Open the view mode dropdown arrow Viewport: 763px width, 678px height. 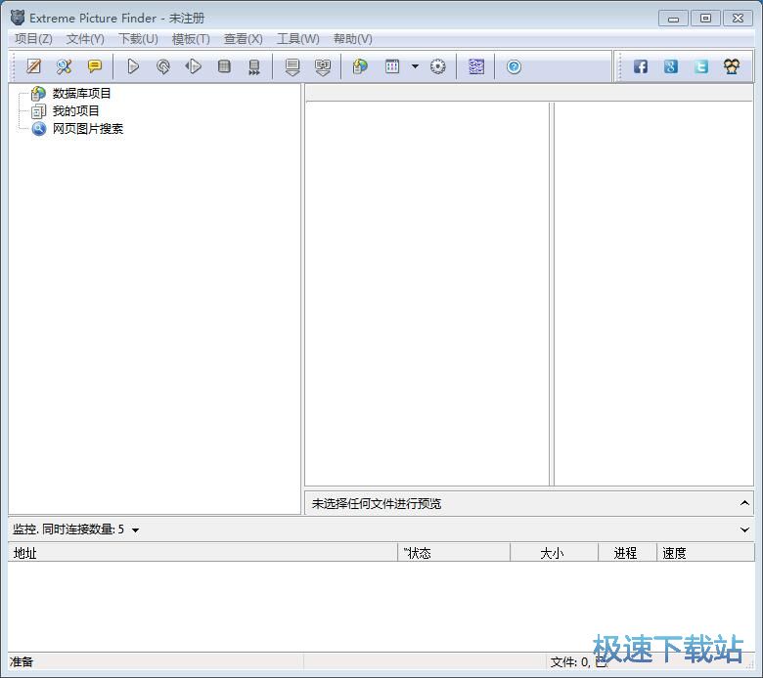(x=415, y=66)
